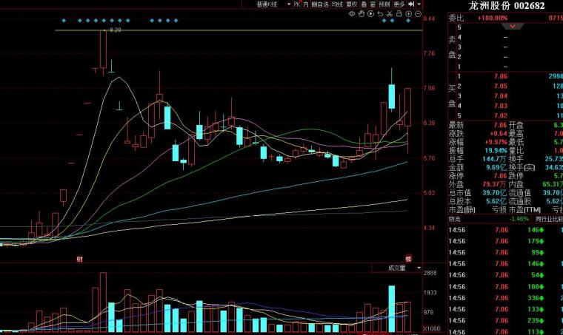Viewport: 563px width, 335px height.
Task: Start the chart replay play icon
Action: (x=370, y=14)
